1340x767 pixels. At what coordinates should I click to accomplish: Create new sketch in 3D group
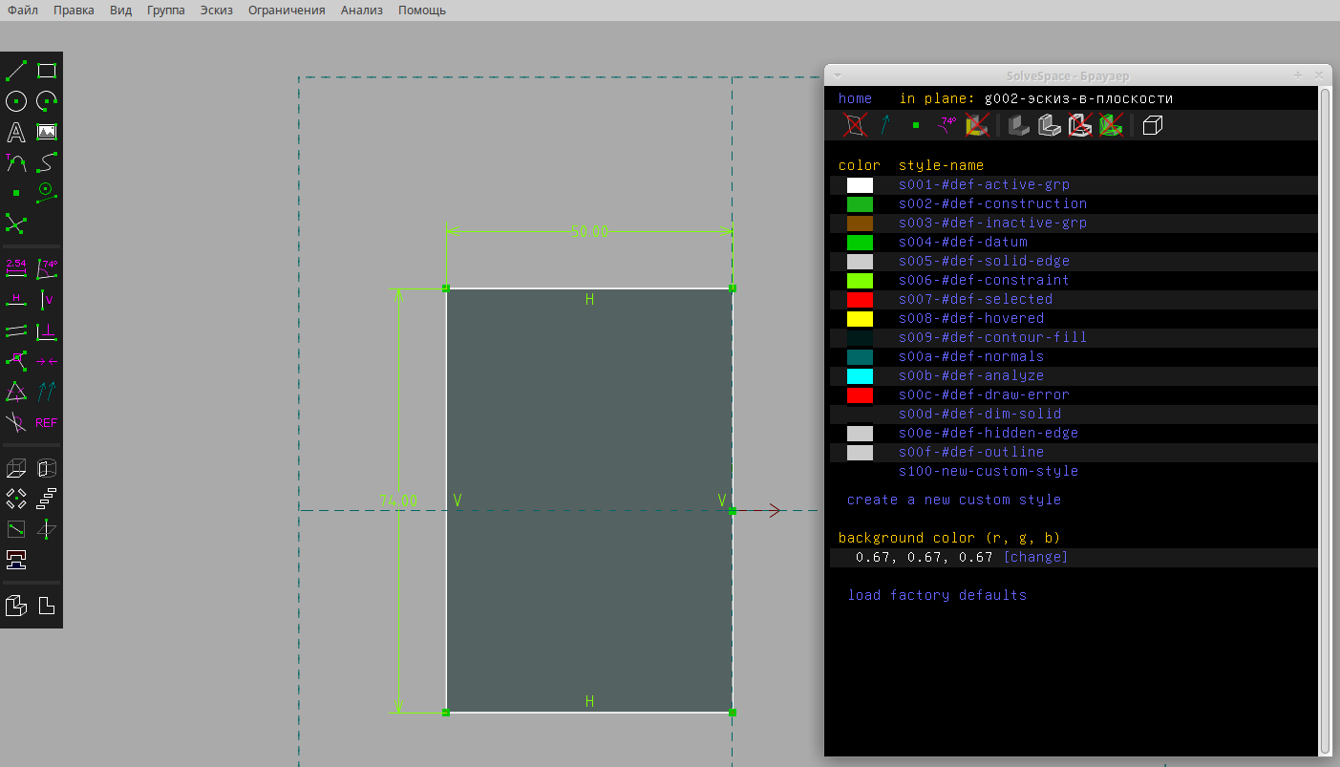coord(47,529)
